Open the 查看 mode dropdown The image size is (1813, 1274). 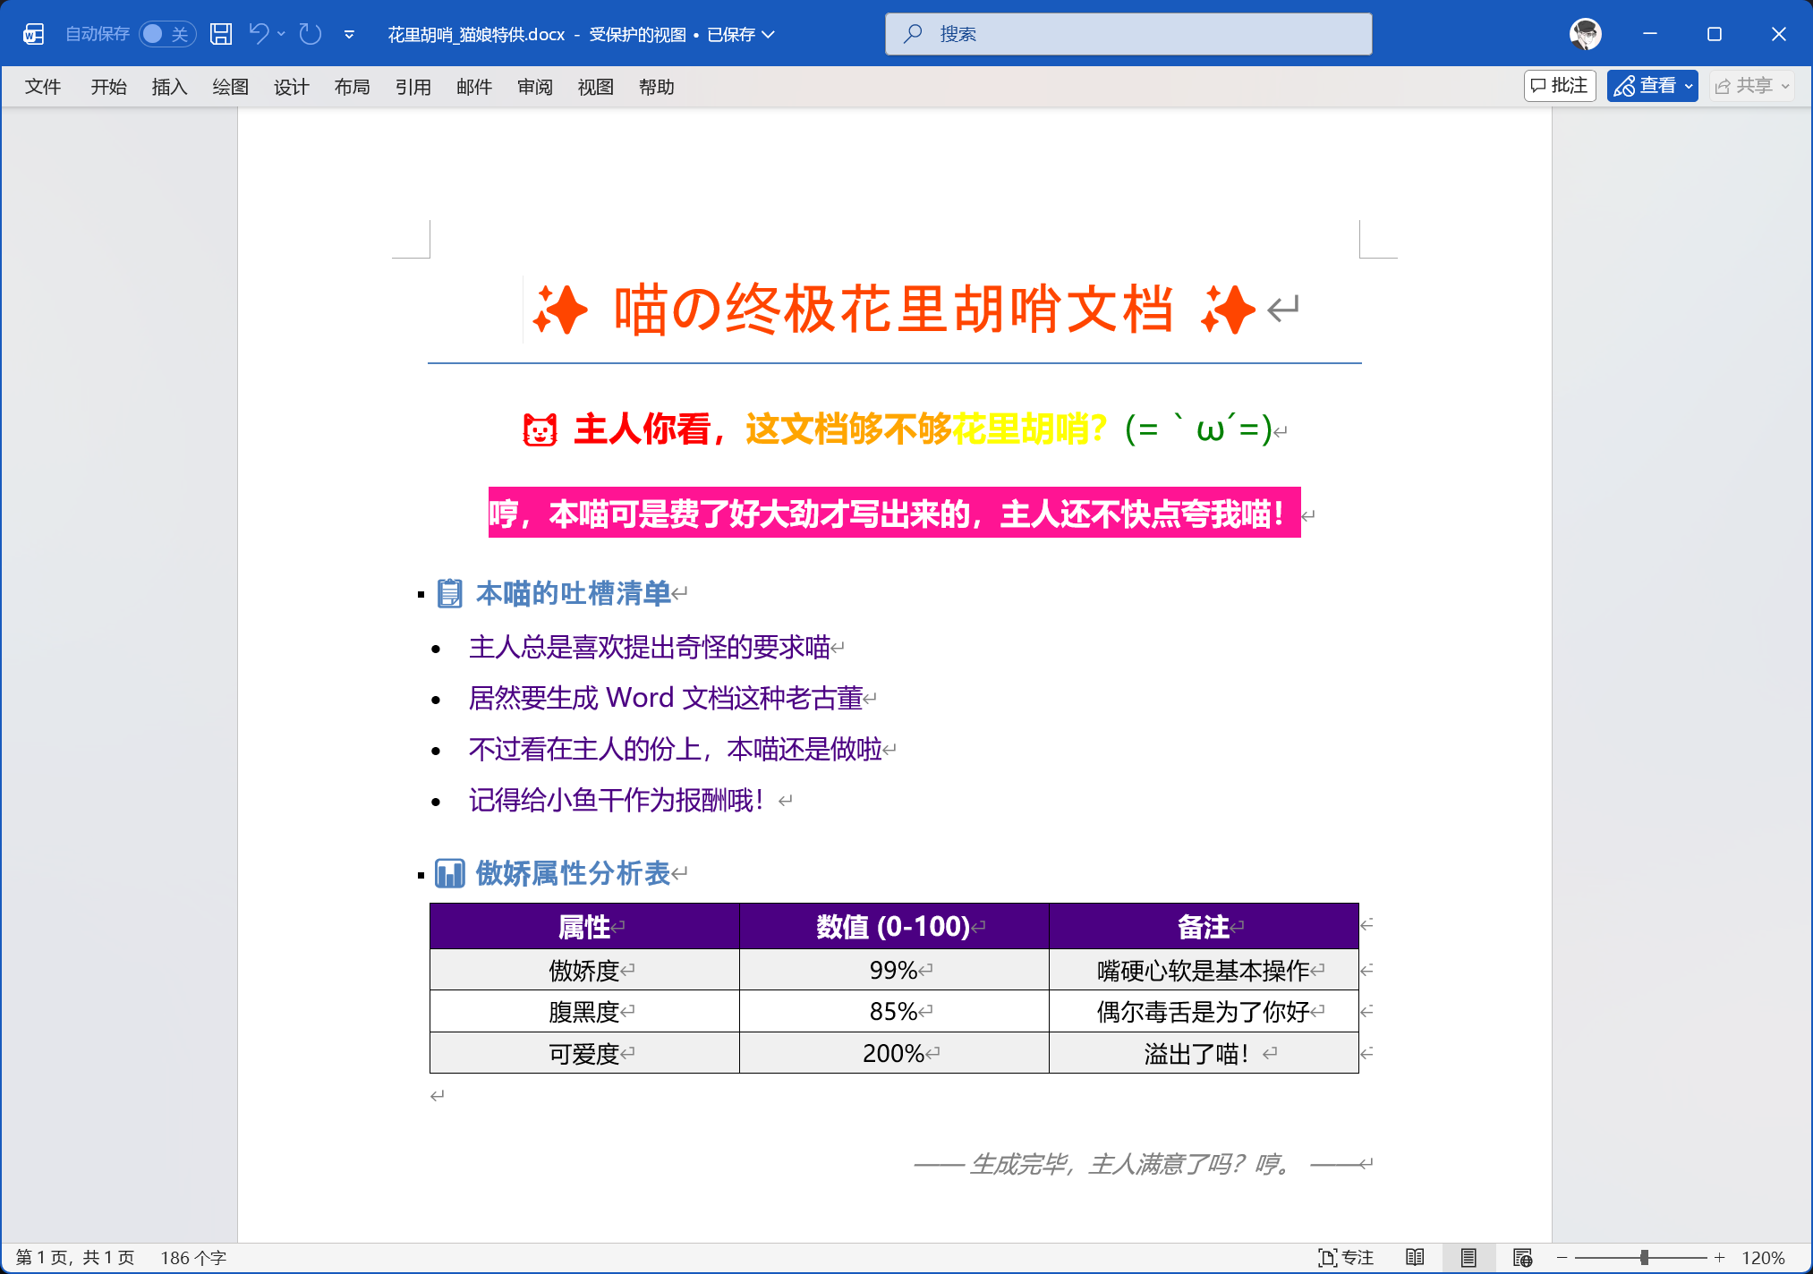tap(1652, 86)
